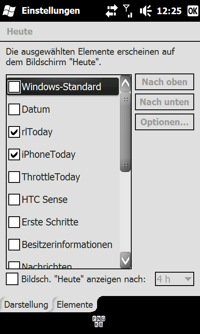Click the OK button in title bar

(193, 11)
